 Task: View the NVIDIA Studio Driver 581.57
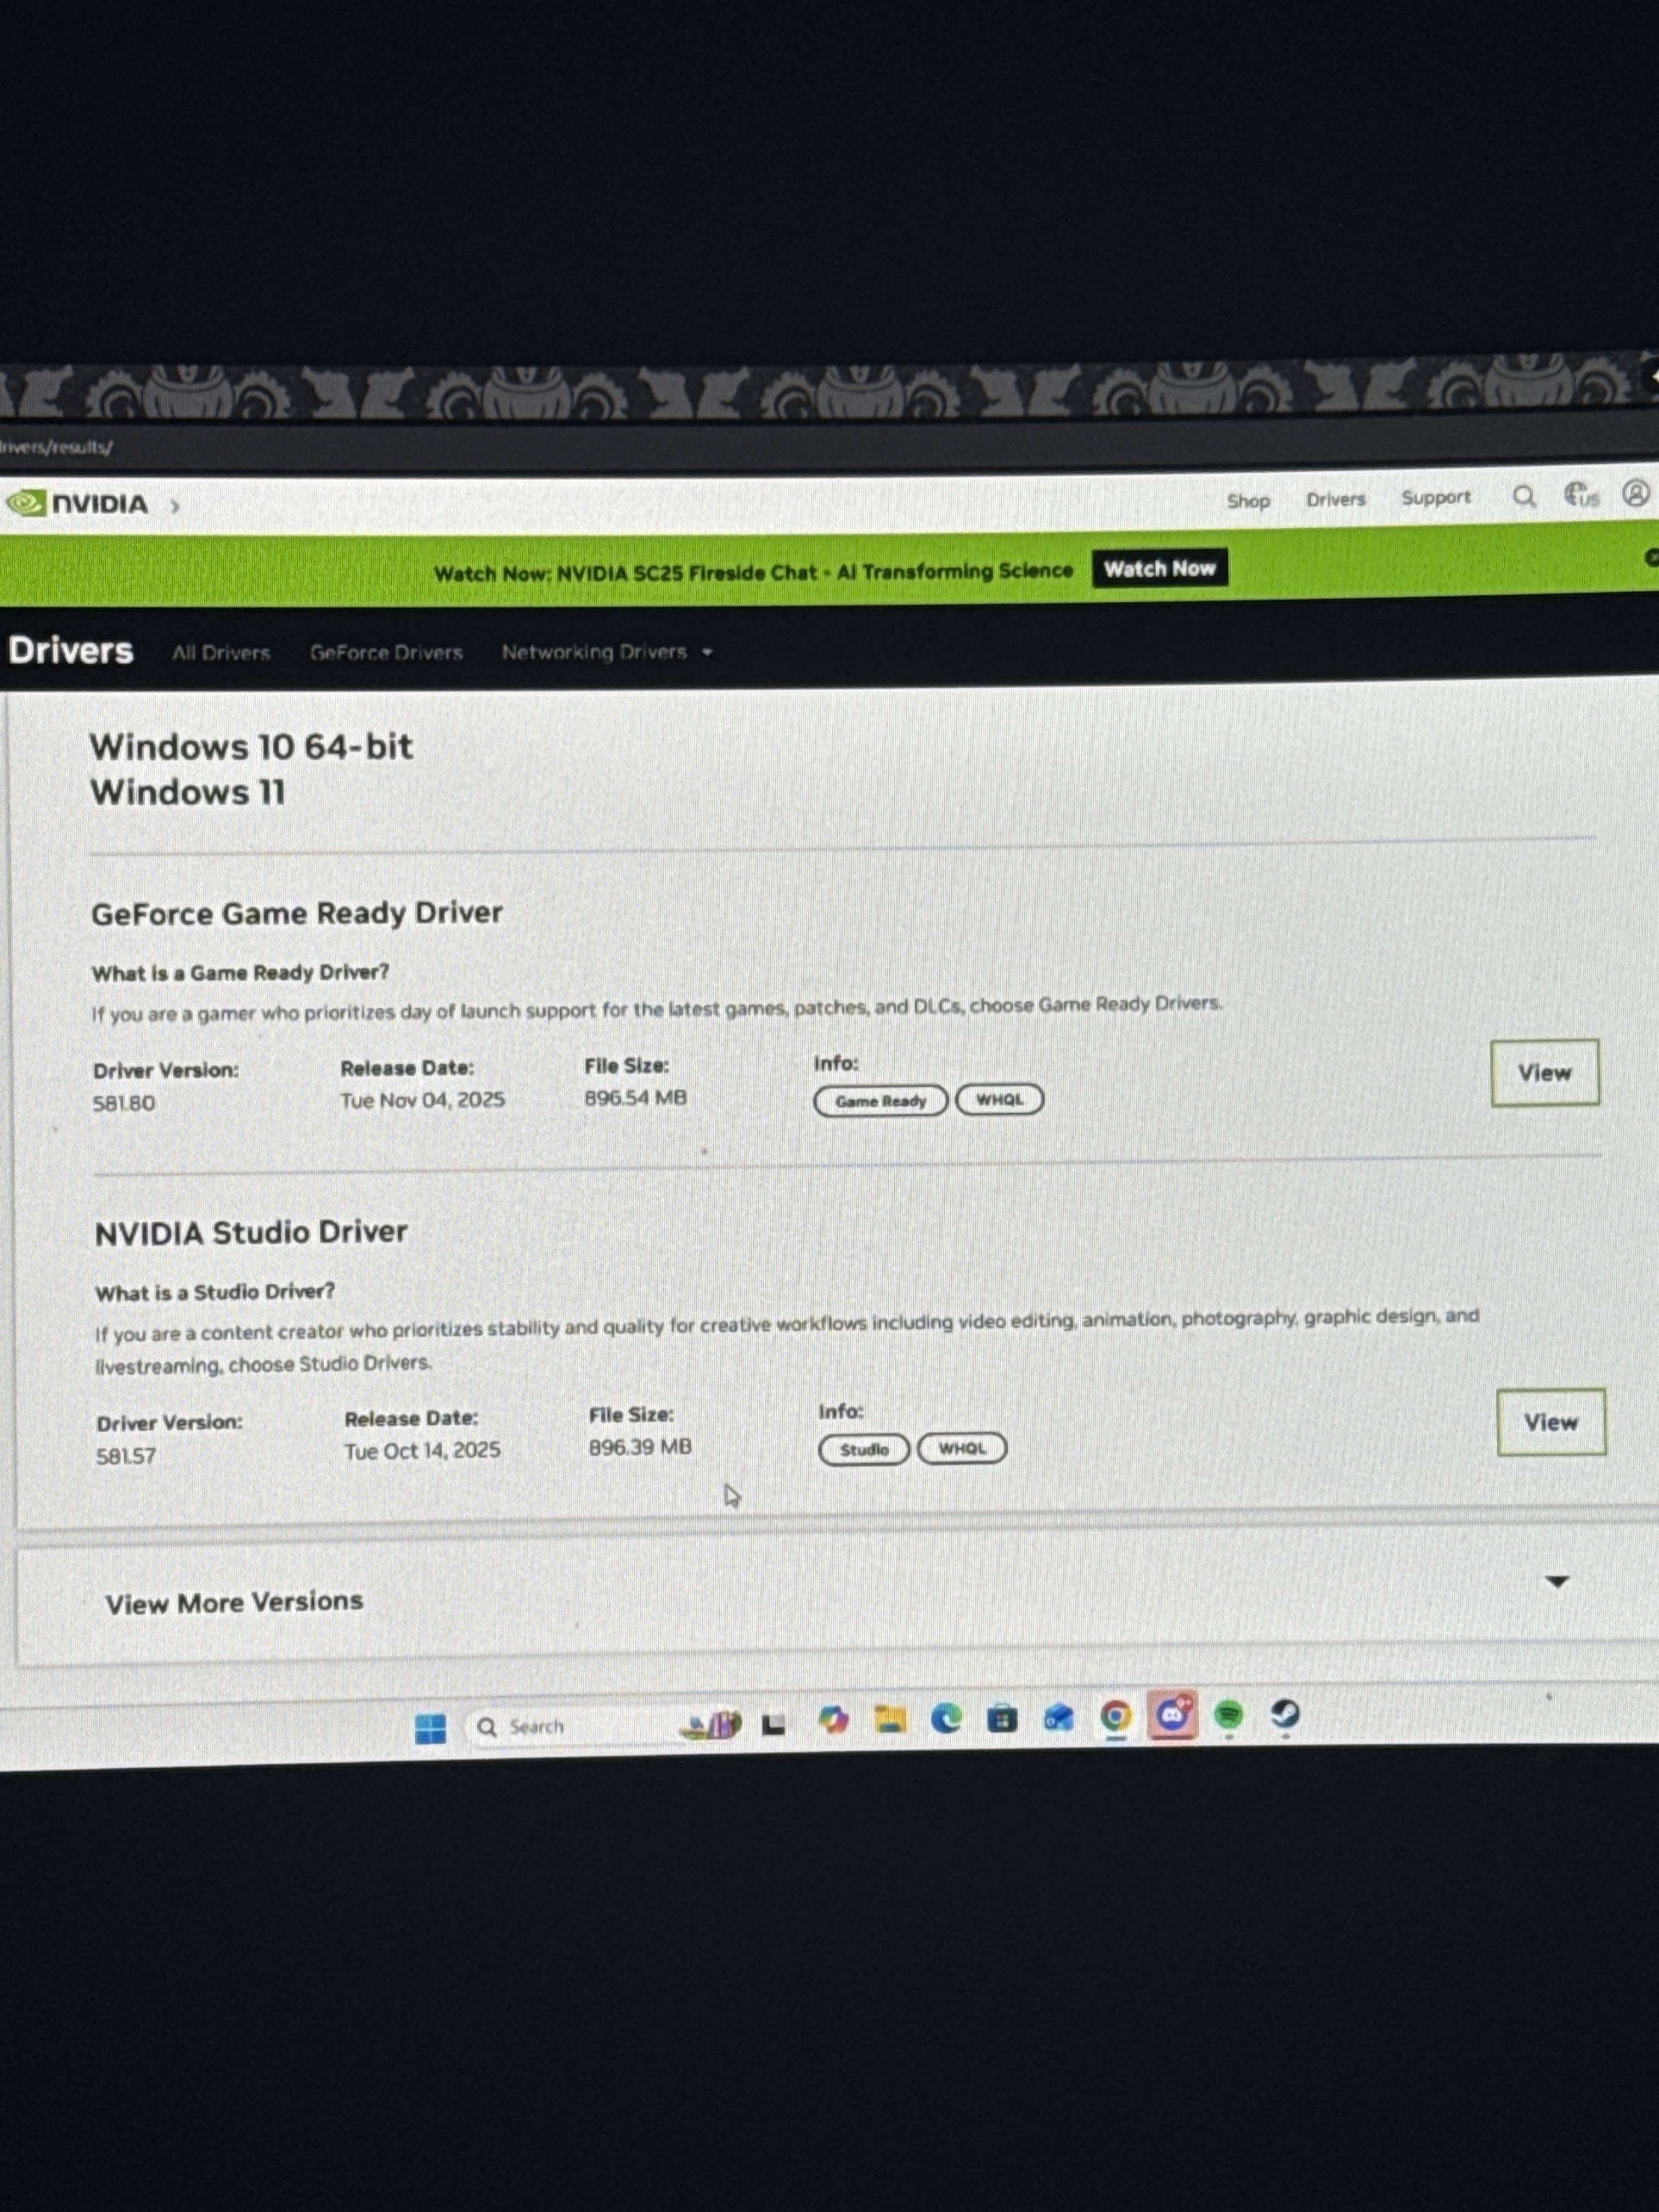(1550, 1422)
